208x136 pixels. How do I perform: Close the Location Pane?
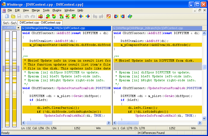pyautogui.click(x=18, y=28)
